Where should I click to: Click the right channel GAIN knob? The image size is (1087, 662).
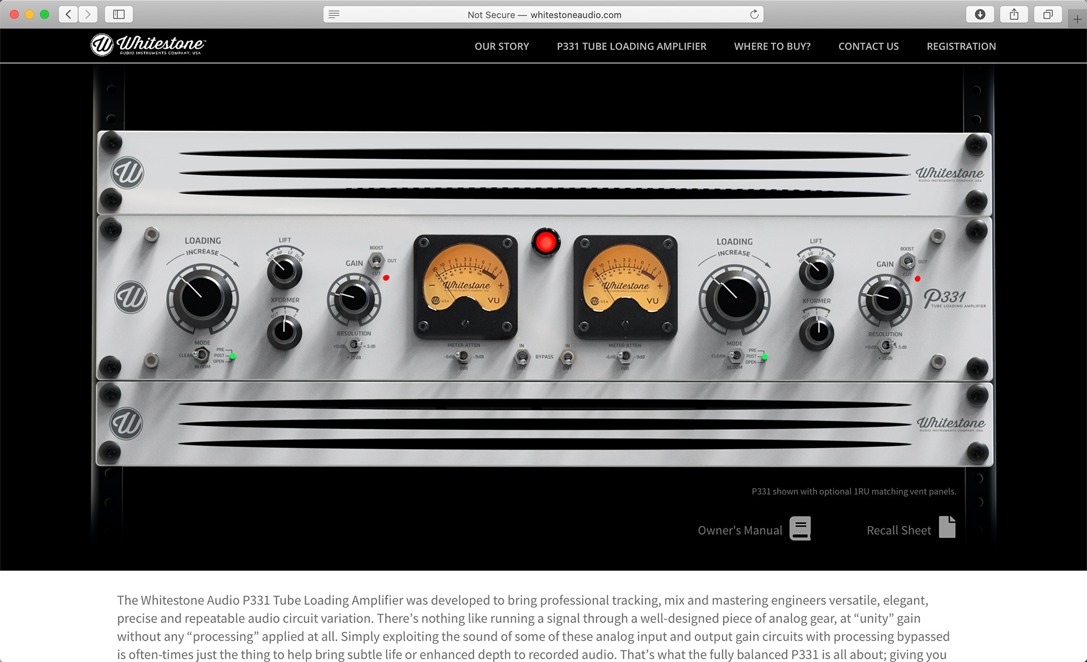[x=885, y=300]
